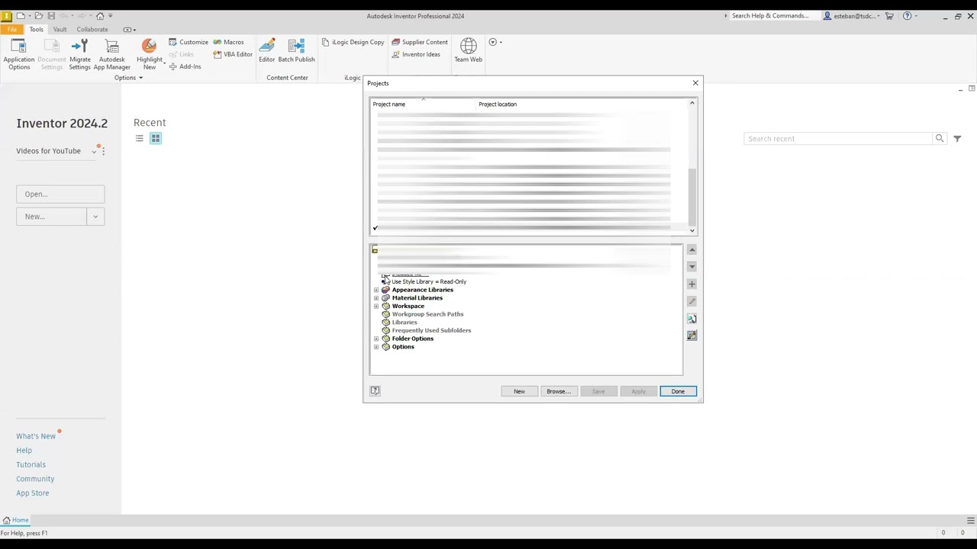977x549 pixels.
Task: Run Batch Publish tool
Action: 296,50
